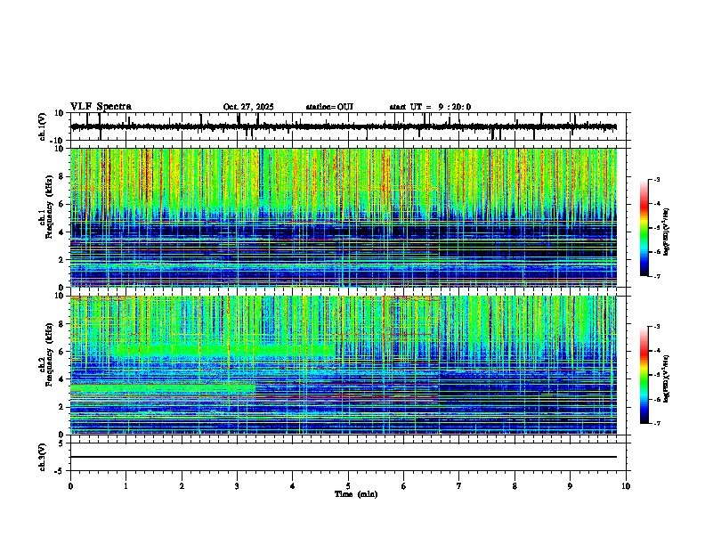Click the ch.2 "Frequency (kHz)" axis label
The image size is (705, 545).
[50, 354]
